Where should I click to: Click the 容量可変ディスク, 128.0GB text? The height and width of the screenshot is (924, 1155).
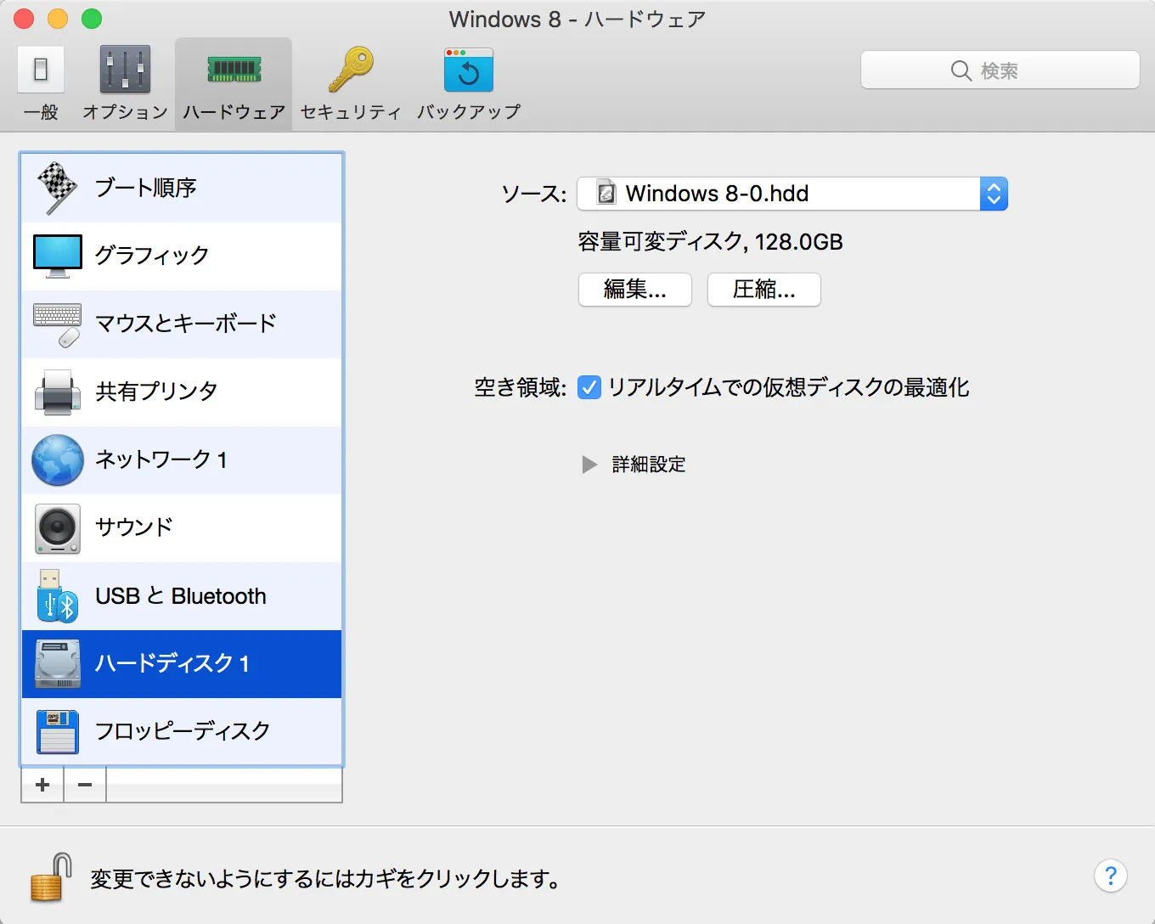coord(710,242)
